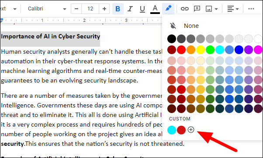Choose the dark red berry swatch
Image resolution: width=263 pixels, height=158 pixels.
[x=172, y=50]
